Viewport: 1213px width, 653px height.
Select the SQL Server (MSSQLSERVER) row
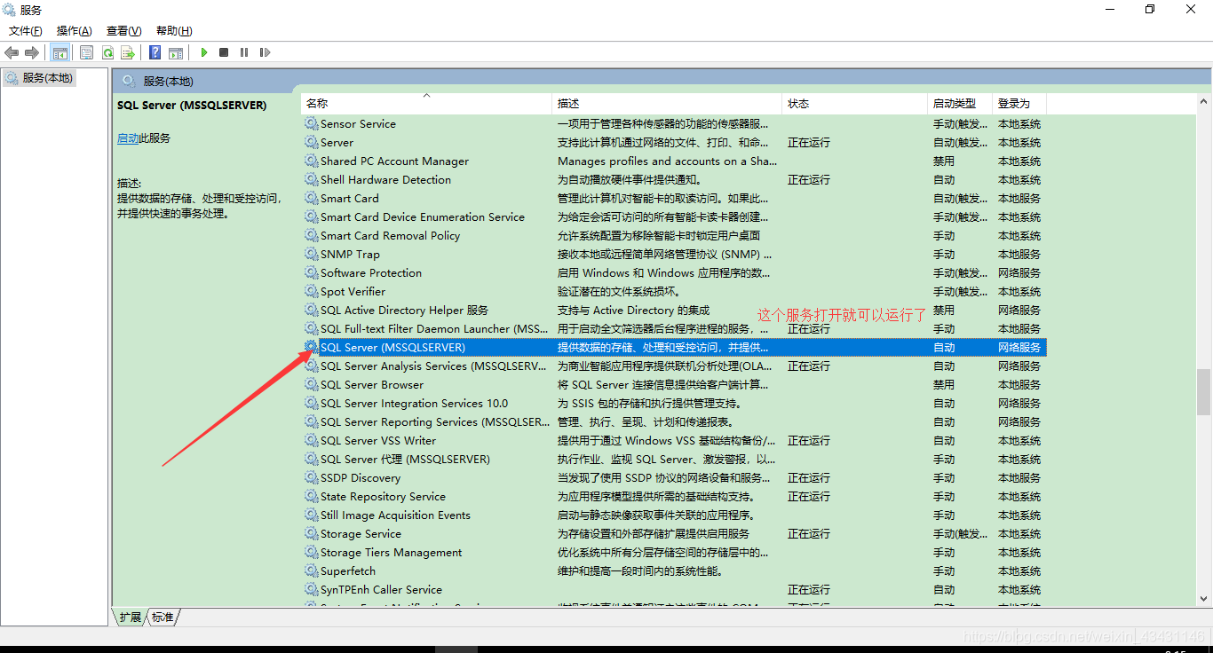point(674,347)
